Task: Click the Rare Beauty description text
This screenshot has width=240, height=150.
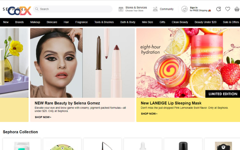Action: point(80,109)
